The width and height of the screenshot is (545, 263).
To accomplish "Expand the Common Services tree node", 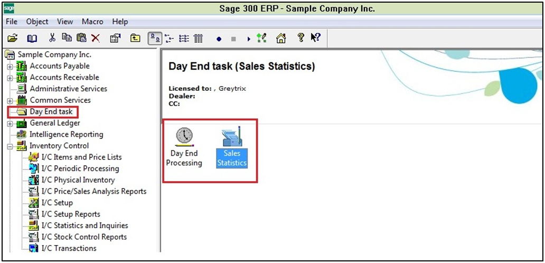I will click(x=10, y=101).
